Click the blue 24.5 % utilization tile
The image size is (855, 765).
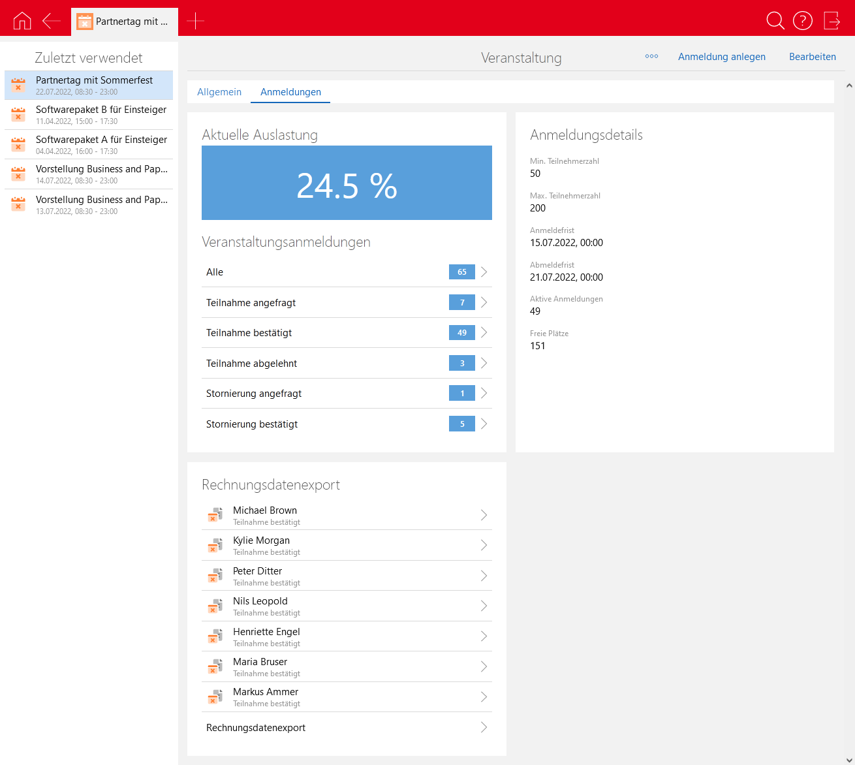347,183
